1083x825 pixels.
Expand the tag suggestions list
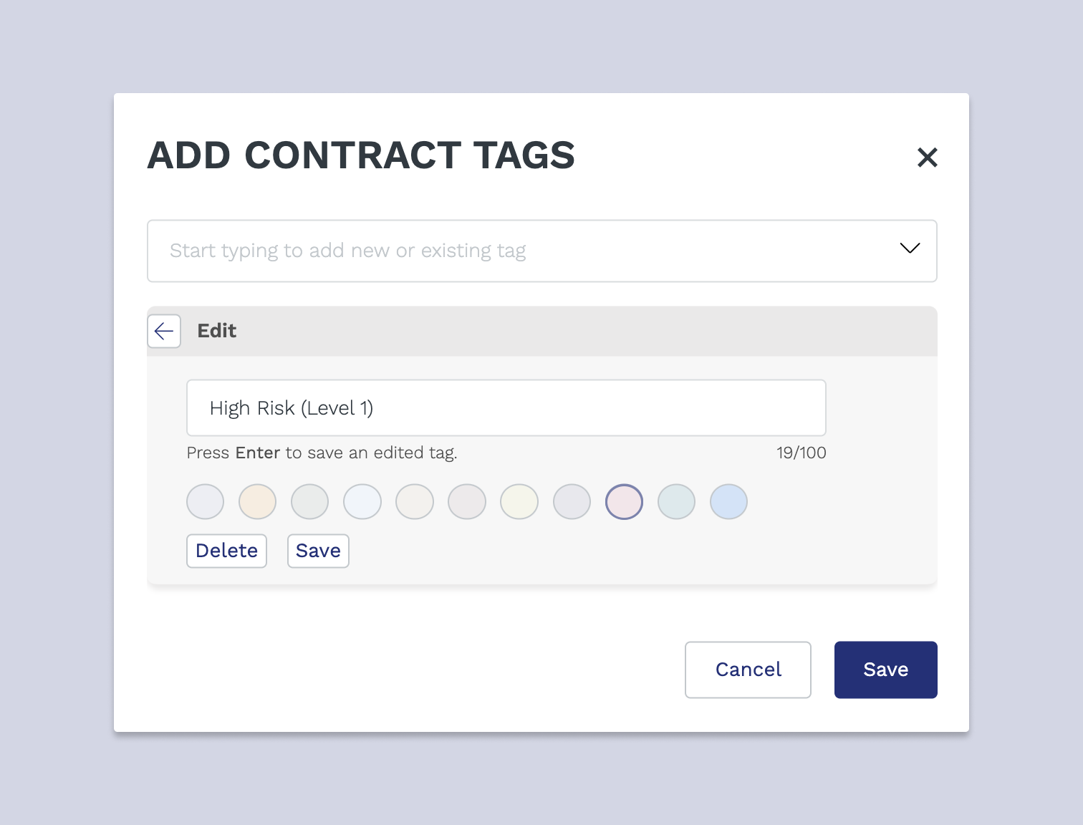point(909,249)
